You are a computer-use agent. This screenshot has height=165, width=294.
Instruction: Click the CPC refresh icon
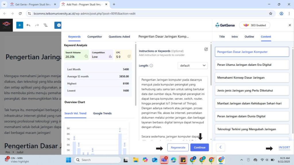click(x=129, y=56)
